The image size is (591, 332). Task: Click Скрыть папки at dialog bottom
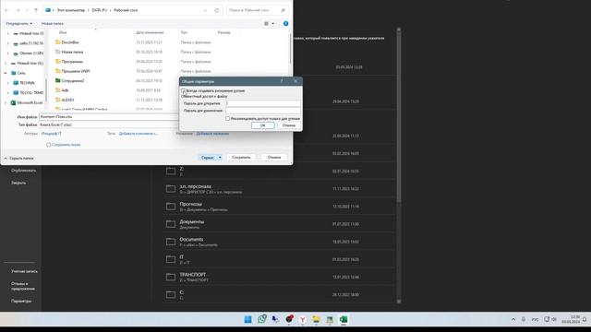(18, 159)
